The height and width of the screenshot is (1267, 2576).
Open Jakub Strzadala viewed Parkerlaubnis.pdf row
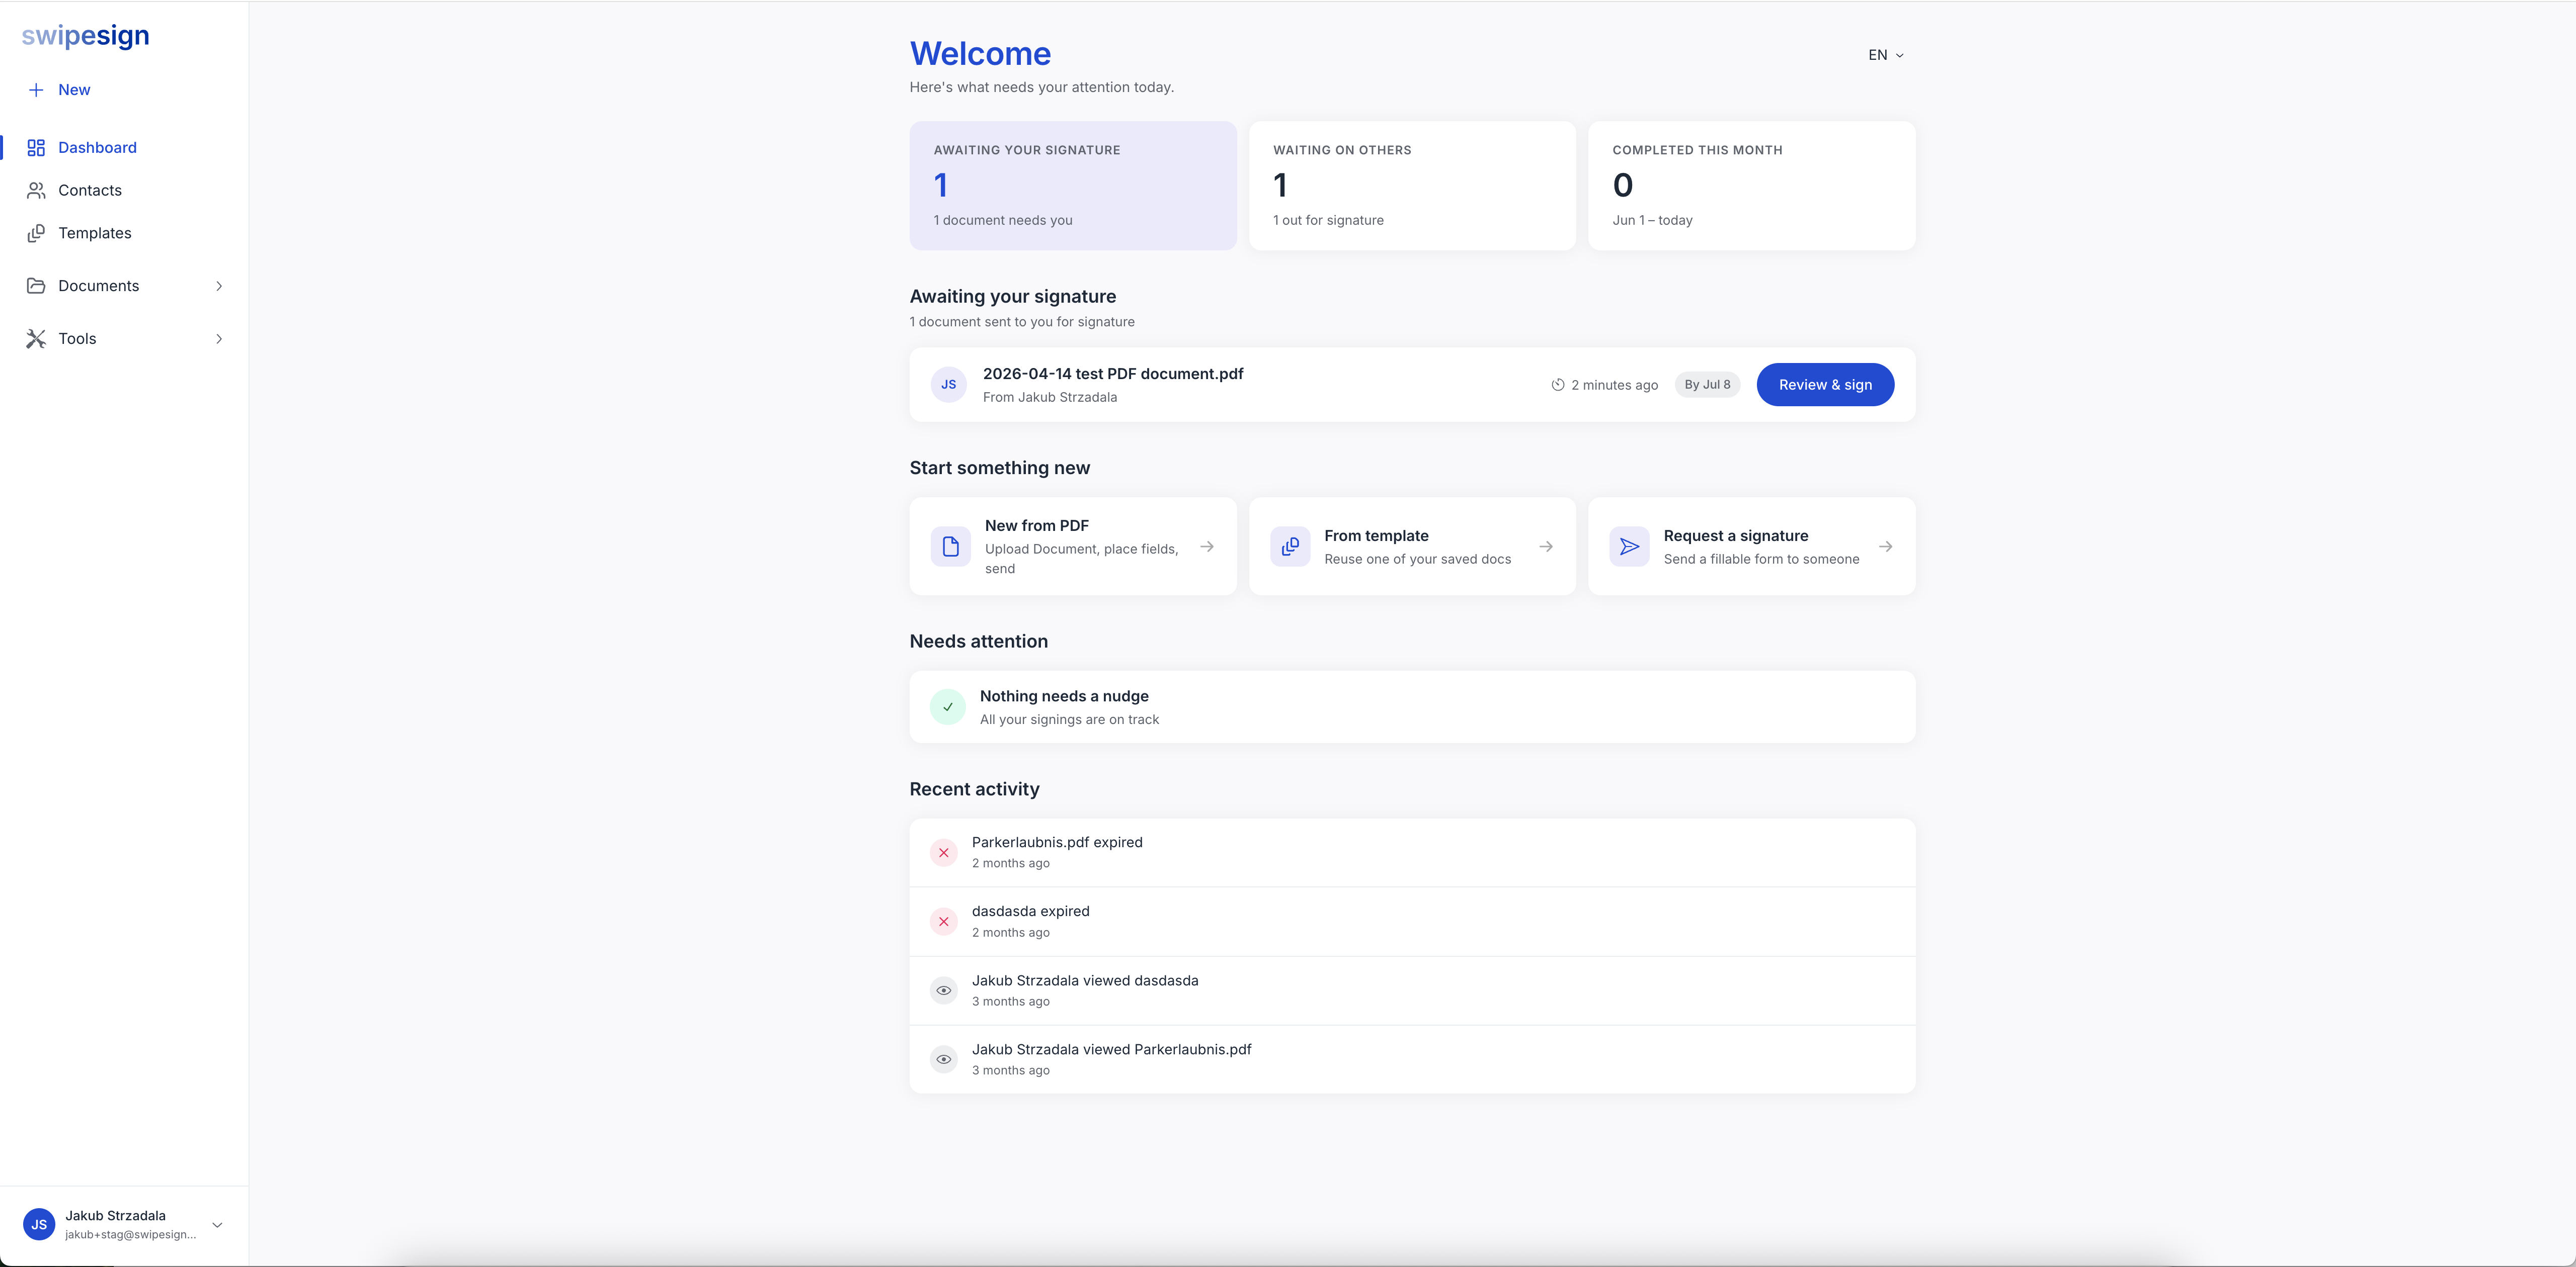tap(1412, 1059)
